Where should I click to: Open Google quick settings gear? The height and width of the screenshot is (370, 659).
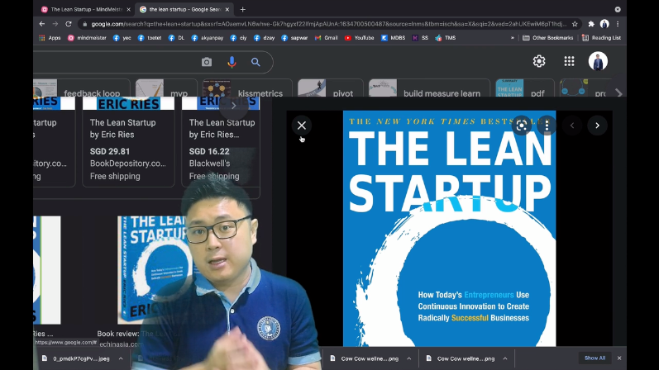pyautogui.click(x=539, y=61)
